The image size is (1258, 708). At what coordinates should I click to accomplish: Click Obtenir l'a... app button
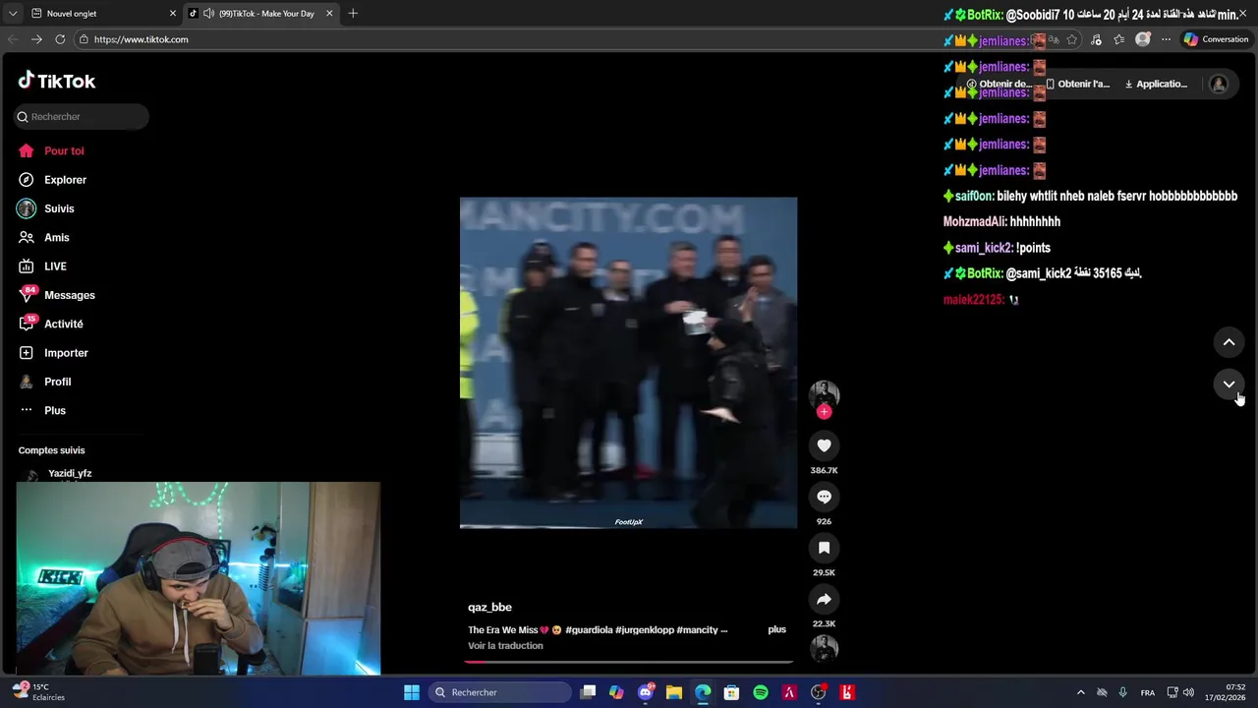click(x=1077, y=84)
